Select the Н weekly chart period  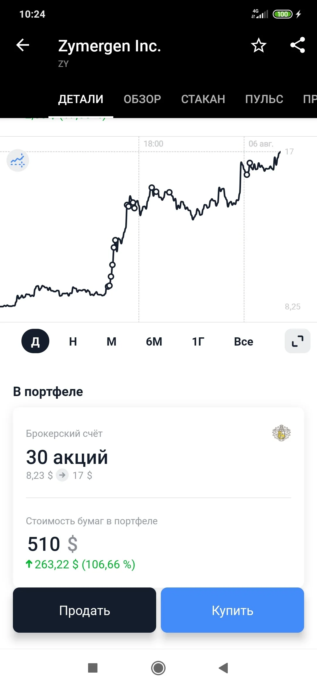73,341
